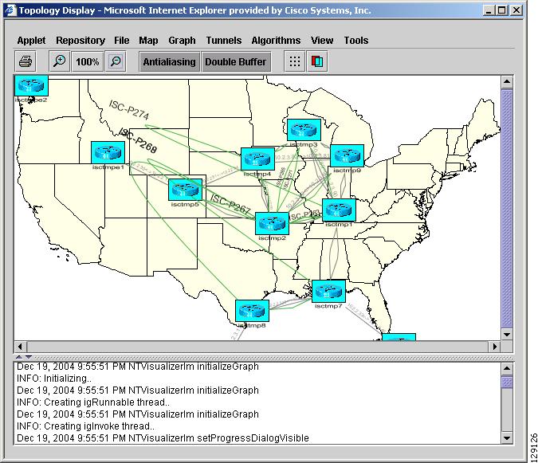The image size is (538, 463).
Task: Select the isctmp2 router node
Action: pyautogui.click(x=272, y=224)
